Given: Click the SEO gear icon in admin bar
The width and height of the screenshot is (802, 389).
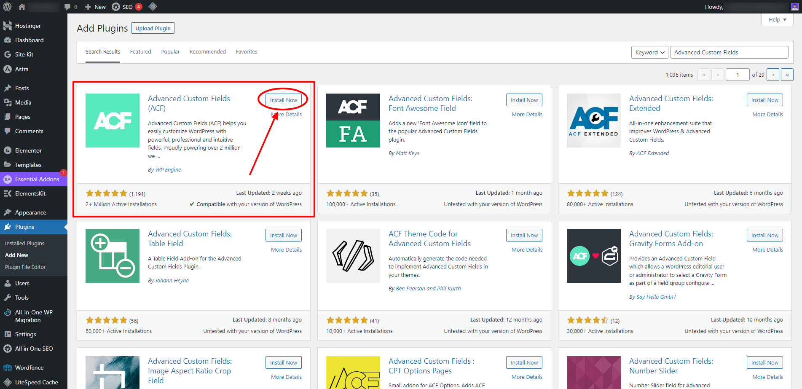Looking at the screenshot, I should 116,7.
